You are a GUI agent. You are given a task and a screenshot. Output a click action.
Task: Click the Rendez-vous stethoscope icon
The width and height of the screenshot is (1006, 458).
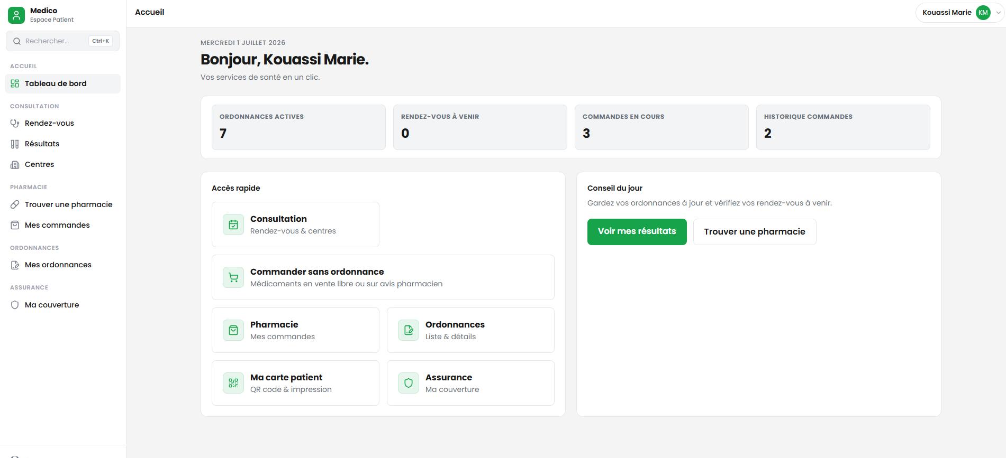[15, 123]
